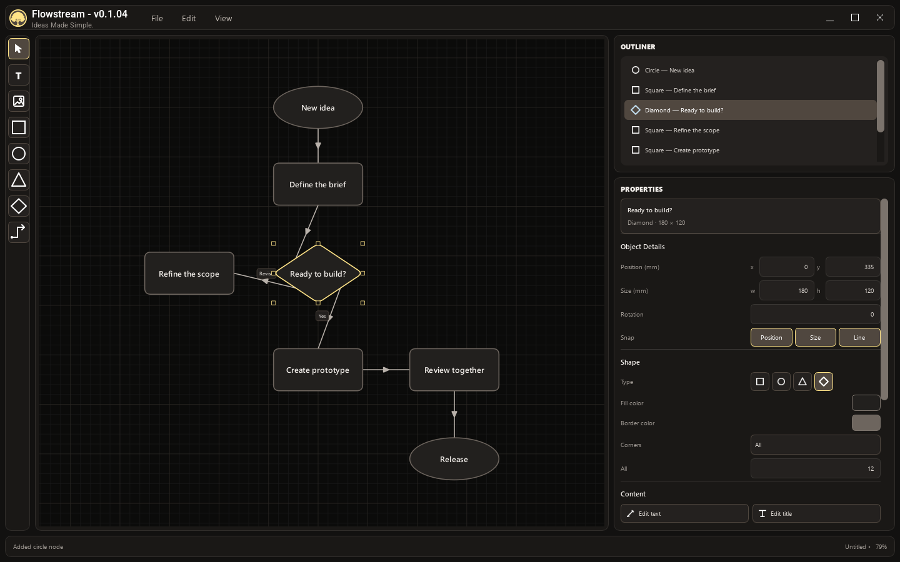The image size is (900, 562).
Task: Open the Fill color swatch
Action: (866, 403)
